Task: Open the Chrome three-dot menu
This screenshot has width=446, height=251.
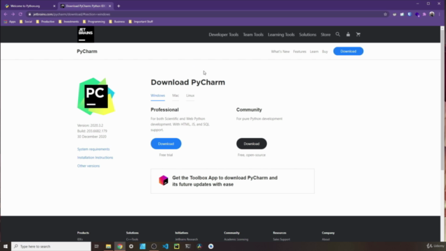Action: [440, 14]
